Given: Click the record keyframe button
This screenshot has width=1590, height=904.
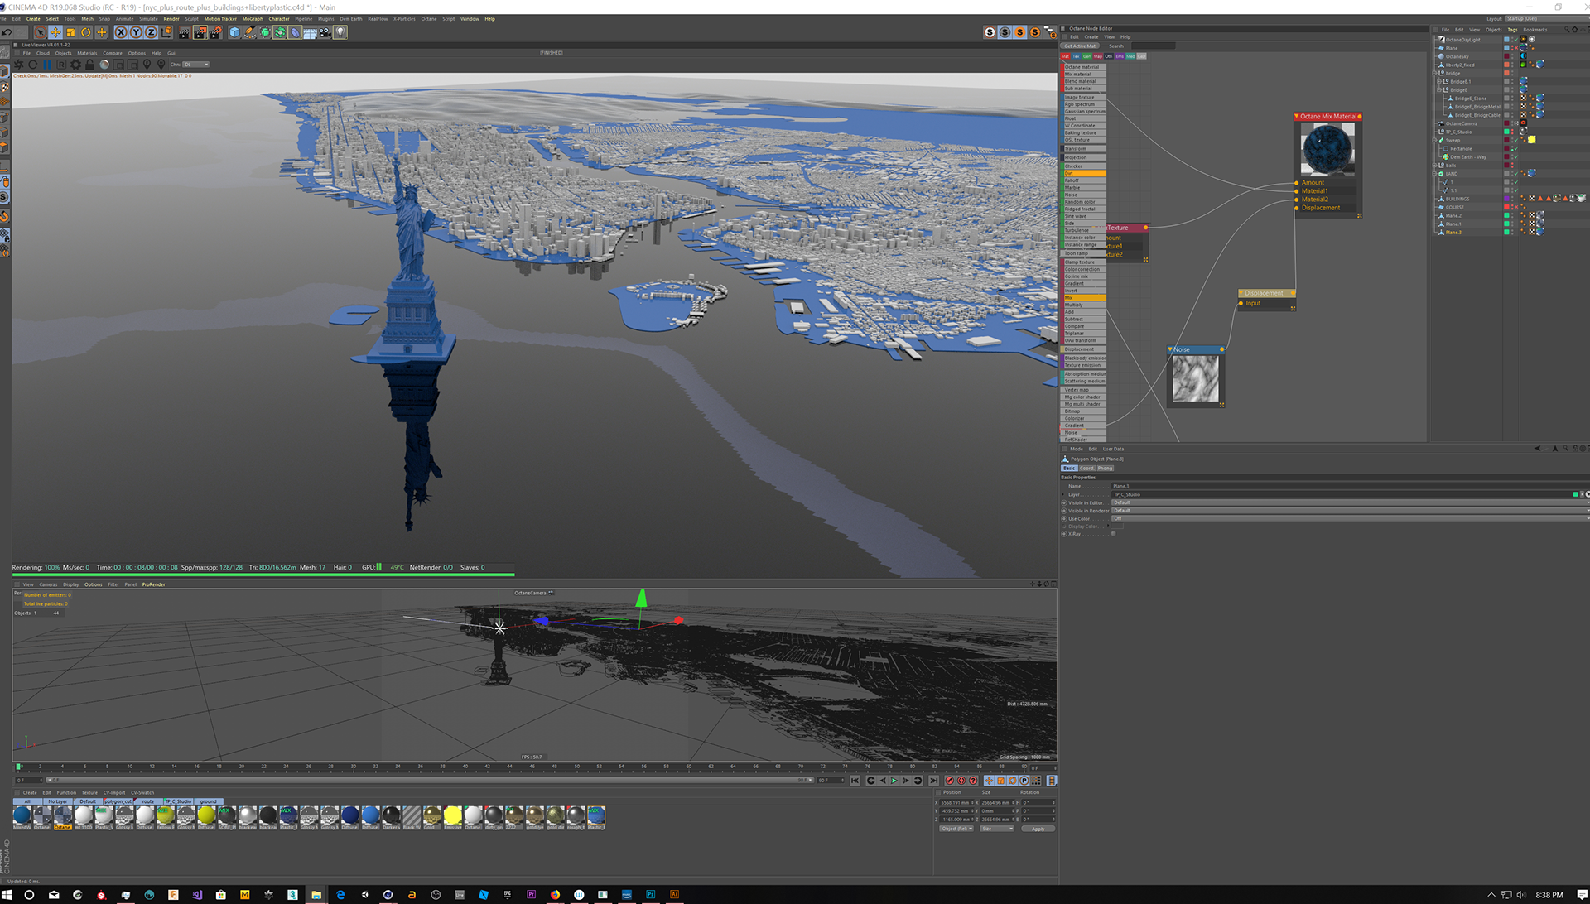Looking at the screenshot, I should 950,781.
